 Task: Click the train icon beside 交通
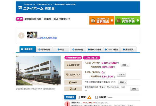(71, 89)
